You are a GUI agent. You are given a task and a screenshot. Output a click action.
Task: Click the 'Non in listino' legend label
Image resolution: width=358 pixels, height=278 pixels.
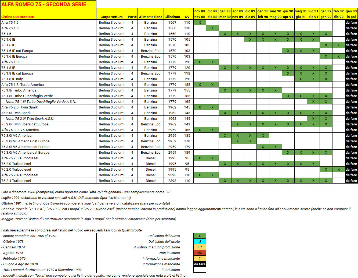click(x=169, y=253)
